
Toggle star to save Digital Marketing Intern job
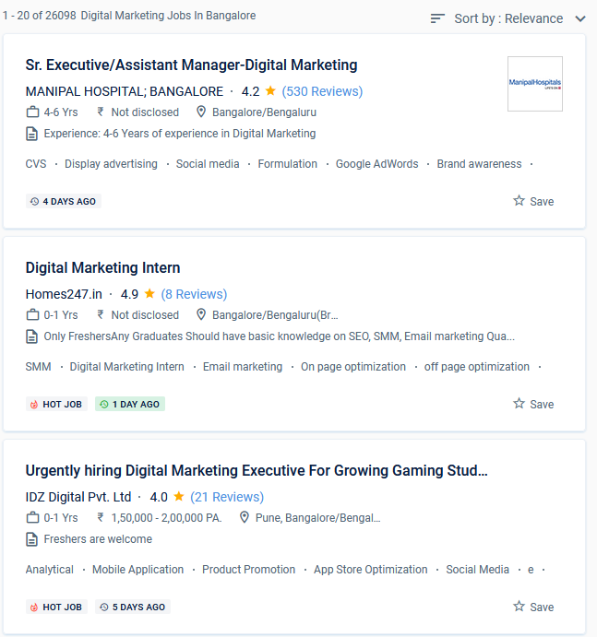pos(519,403)
